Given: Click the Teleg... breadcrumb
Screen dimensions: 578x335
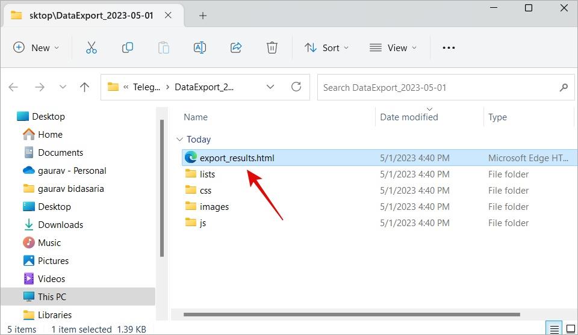Looking at the screenshot, I should 146,87.
